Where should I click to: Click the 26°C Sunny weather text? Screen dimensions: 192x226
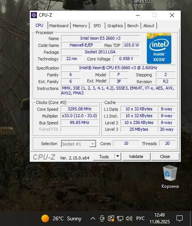pos(67,218)
